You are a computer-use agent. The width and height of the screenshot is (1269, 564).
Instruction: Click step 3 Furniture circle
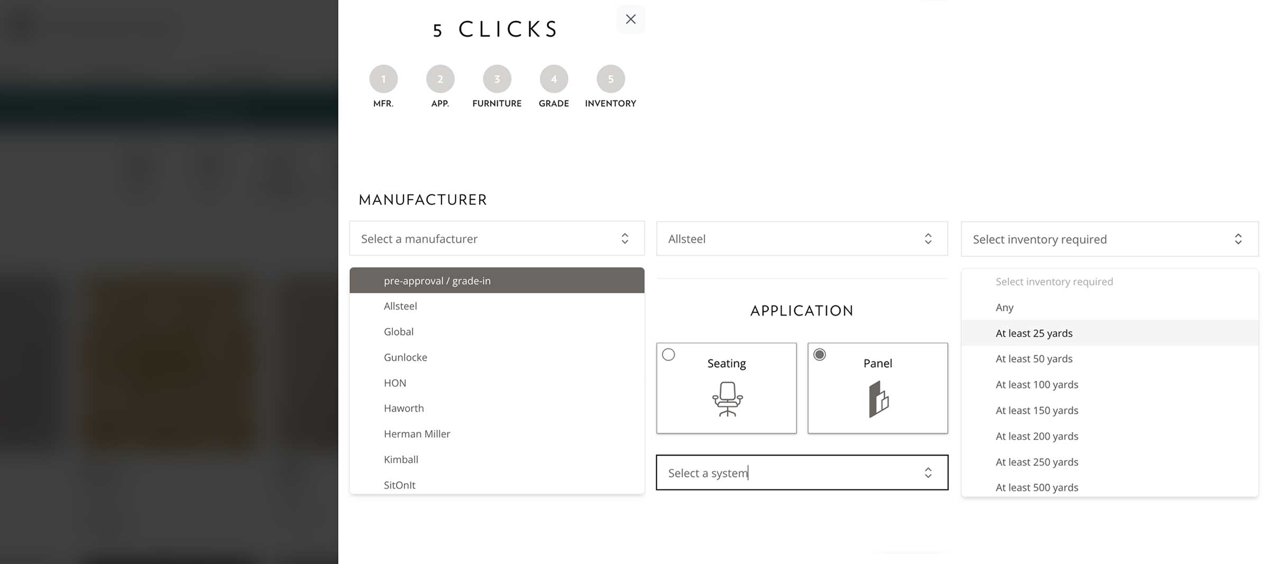496,79
